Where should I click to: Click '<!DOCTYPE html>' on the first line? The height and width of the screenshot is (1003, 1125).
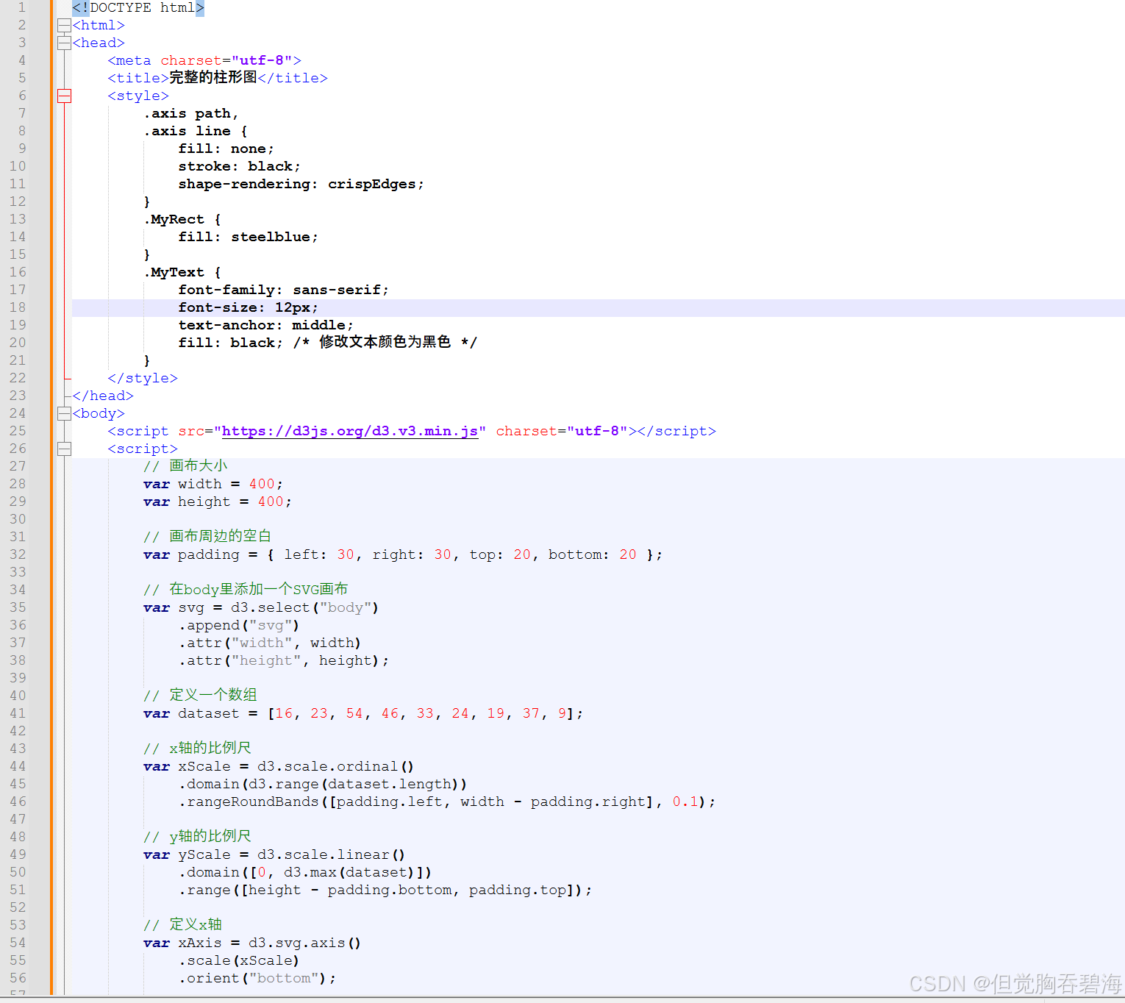point(138,7)
